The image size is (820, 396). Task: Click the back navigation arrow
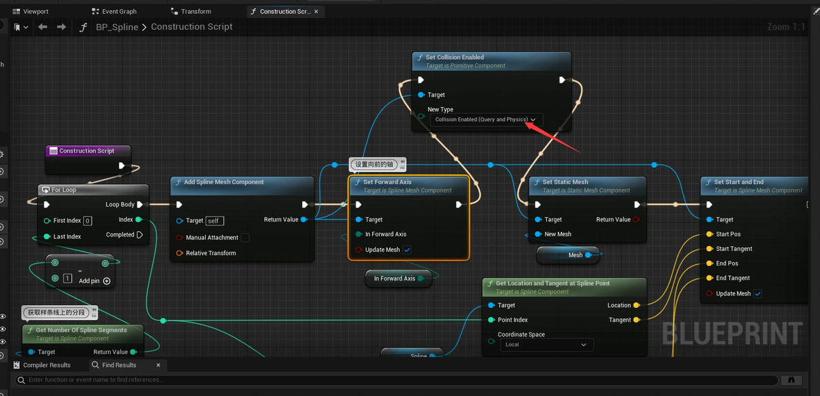(43, 27)
